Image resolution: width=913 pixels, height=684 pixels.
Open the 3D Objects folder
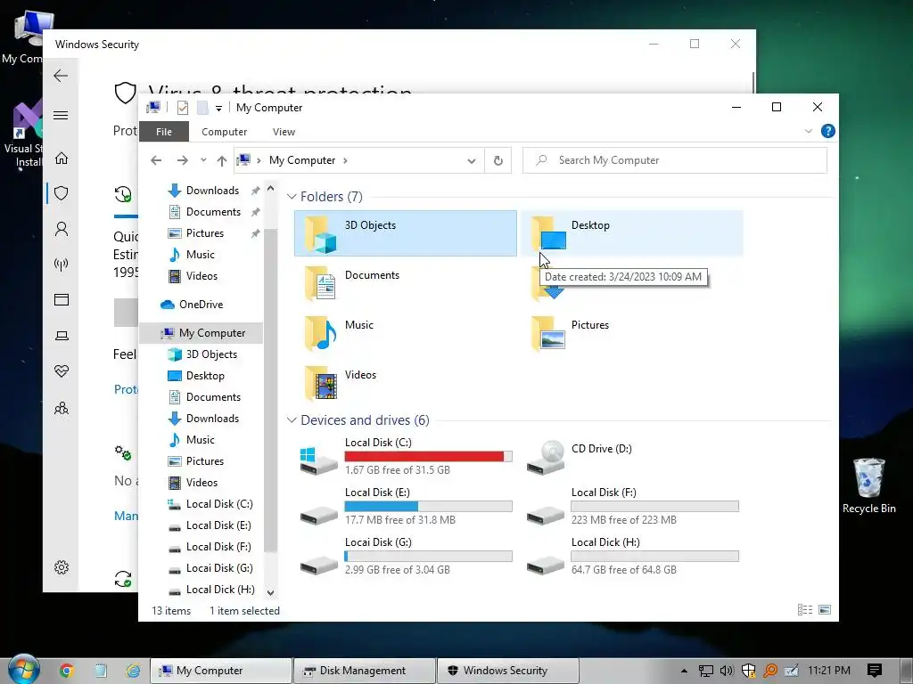click(406, 233)
